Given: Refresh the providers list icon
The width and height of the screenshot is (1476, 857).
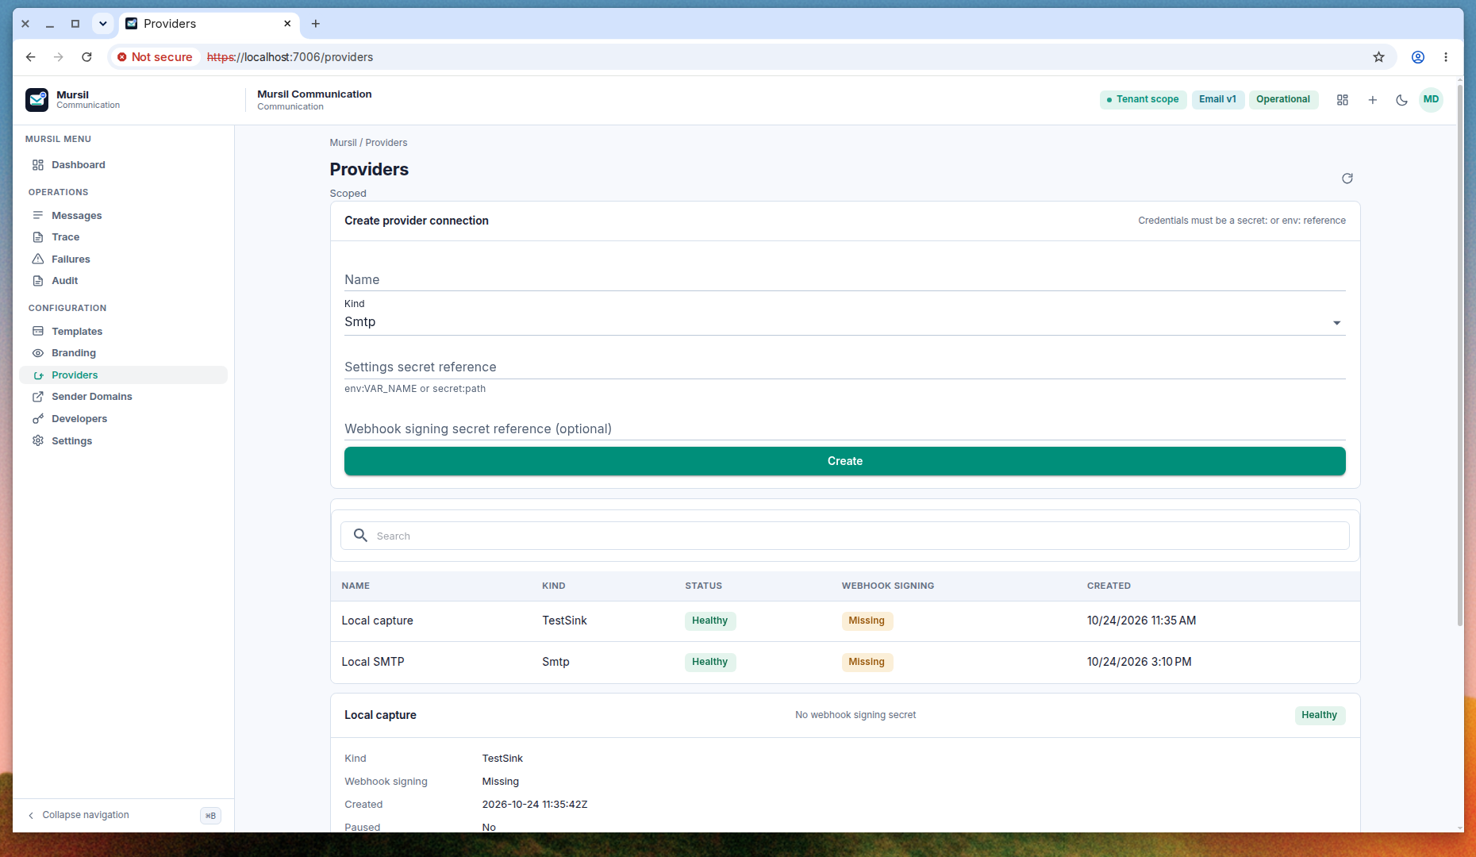Looking at the screenshot, I should tap(1347, 179).
